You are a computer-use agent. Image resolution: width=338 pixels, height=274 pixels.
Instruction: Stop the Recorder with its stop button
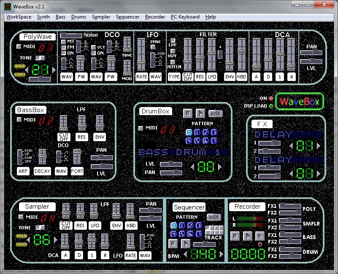click(x=235, y=236)
